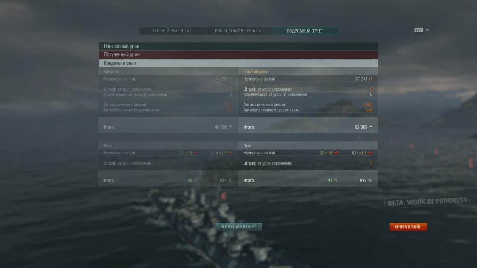Switch to Личный результат tab

[172, 31]
